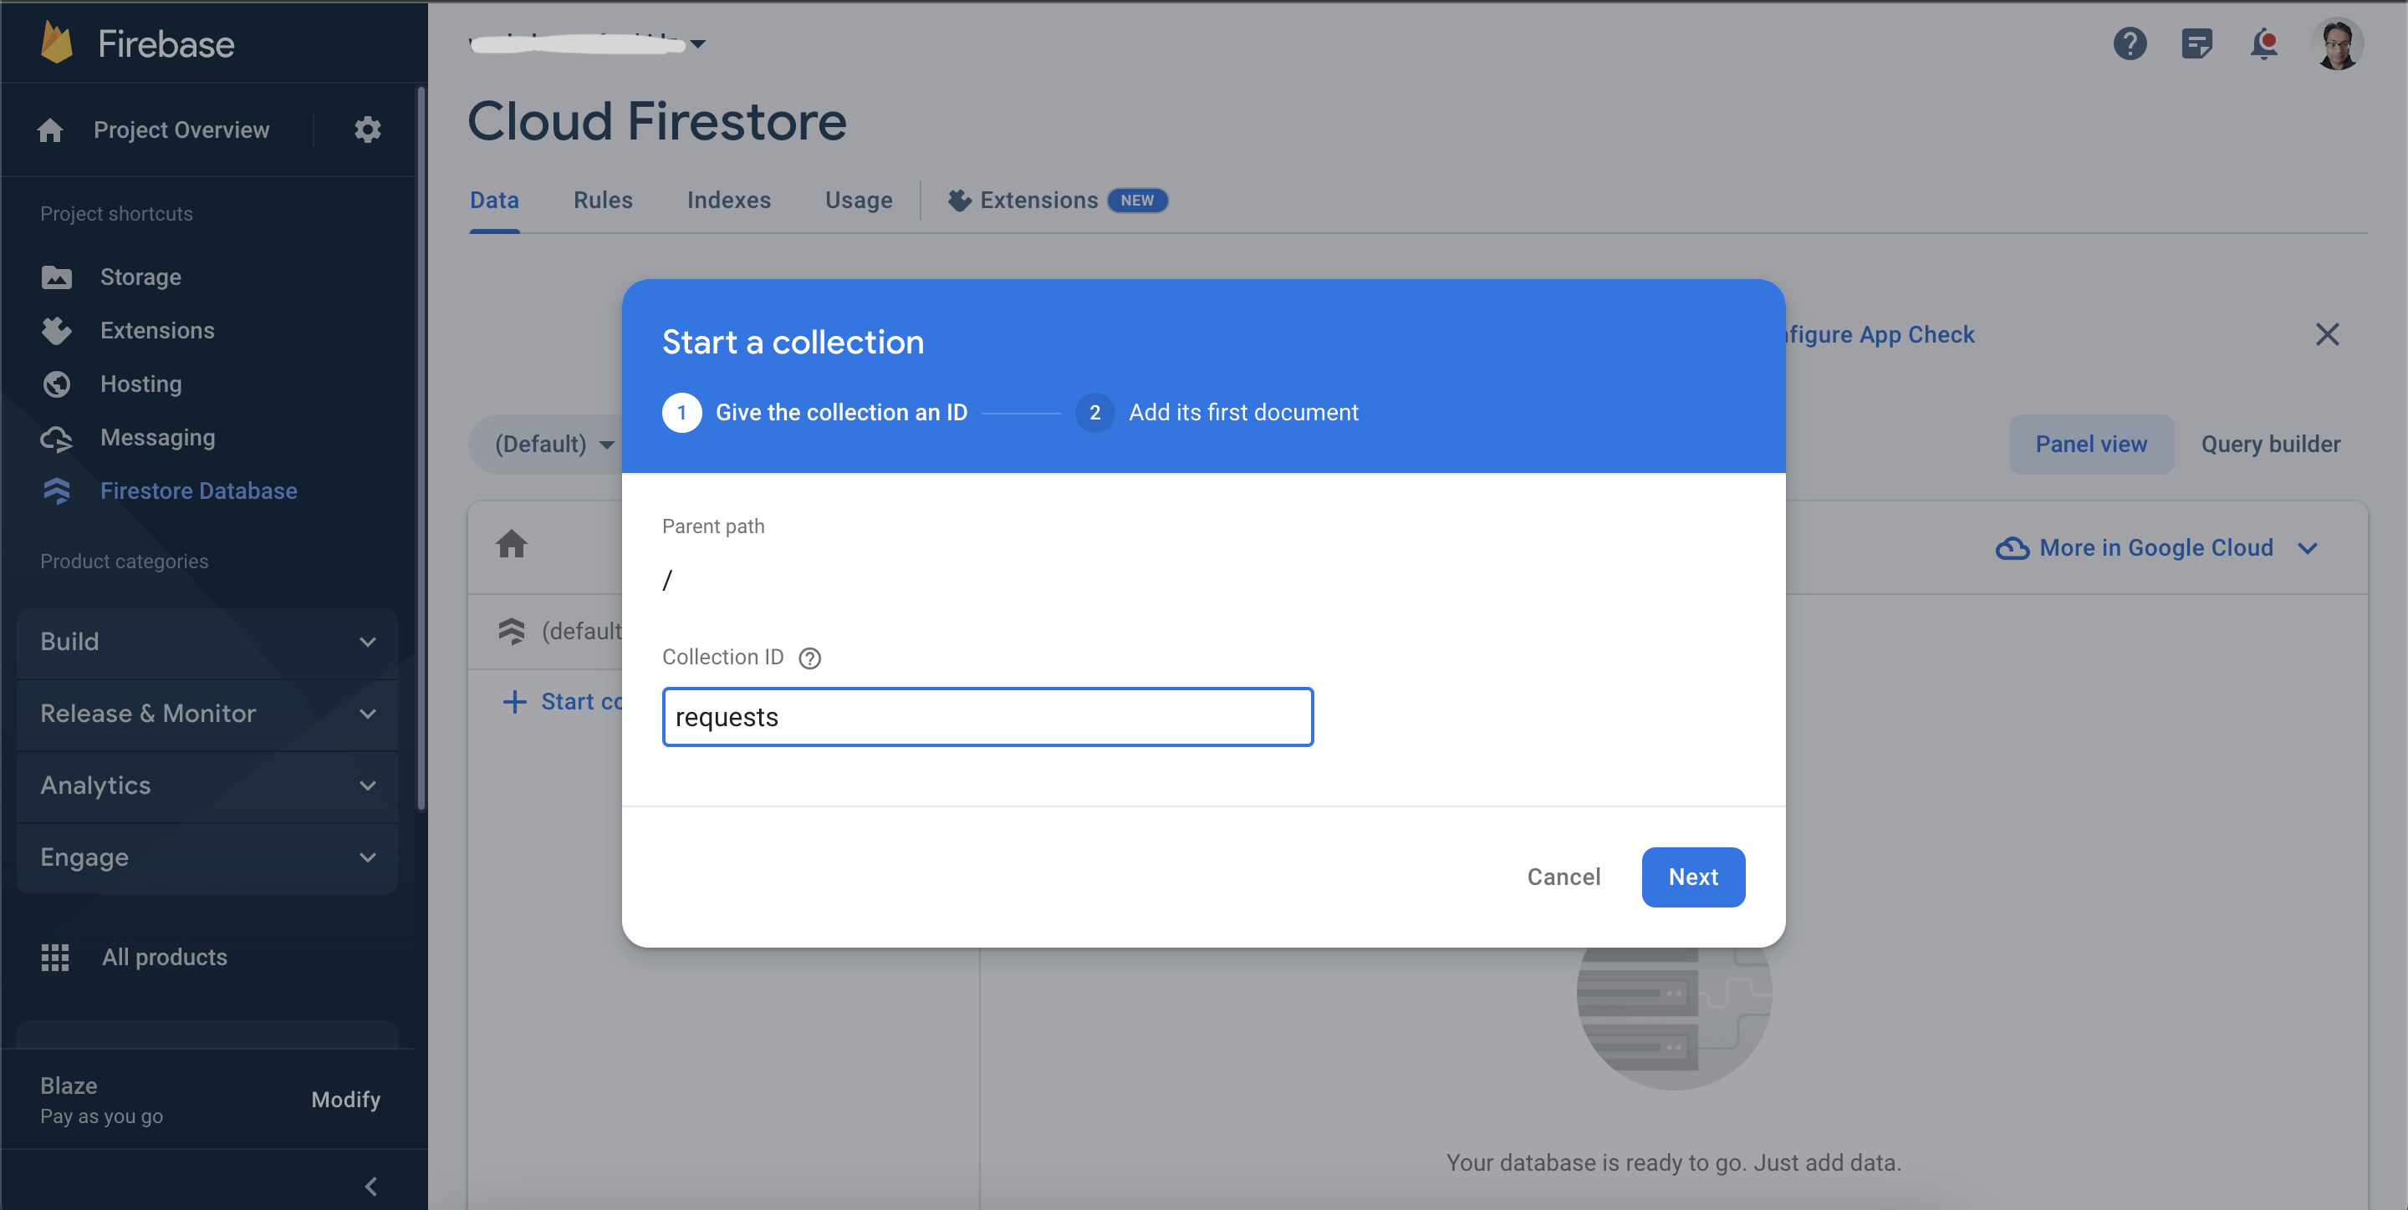Viewport: 2408px width, 1210px height.
Task: Click step 1 Give the collection an ID
Action: pos(815,412)
